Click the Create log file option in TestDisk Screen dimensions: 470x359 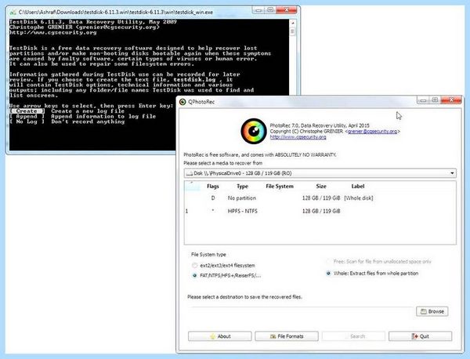pos(27,111)
